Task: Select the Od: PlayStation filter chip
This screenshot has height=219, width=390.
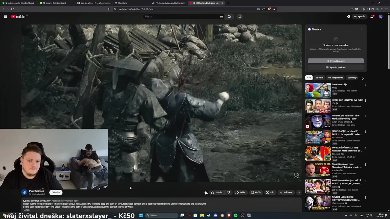Action: click(335, 78)
